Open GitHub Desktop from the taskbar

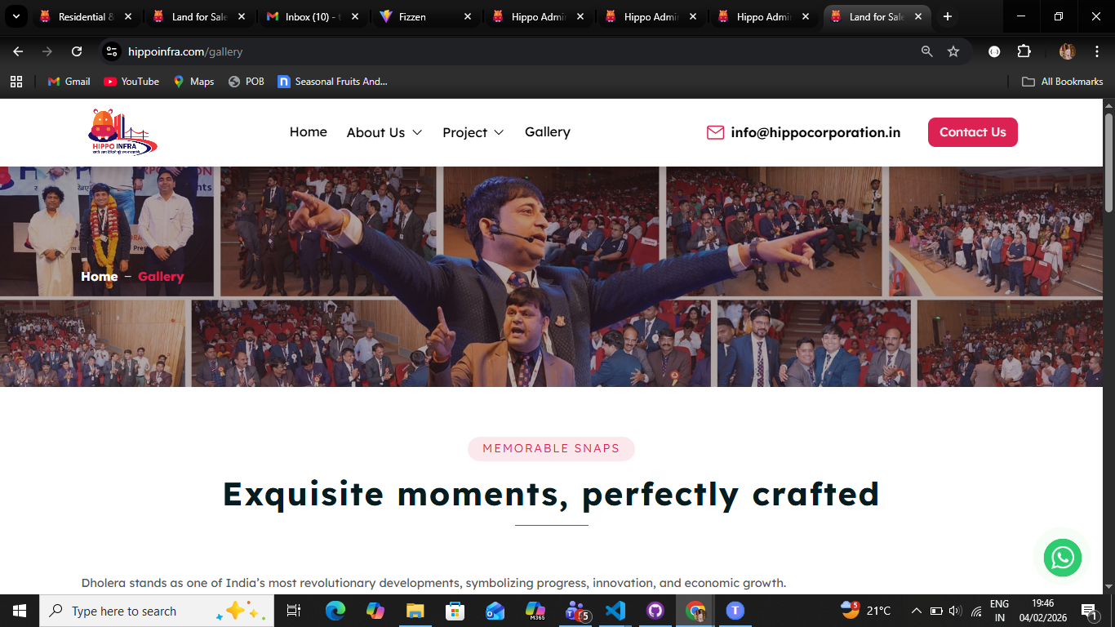pyautogui.click(x=655, y=611)
